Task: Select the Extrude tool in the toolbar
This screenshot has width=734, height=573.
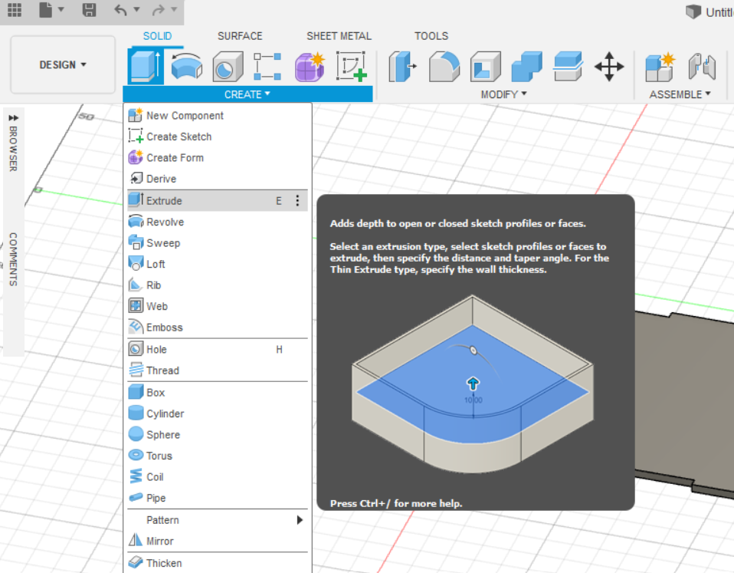Action: point(146,66)
